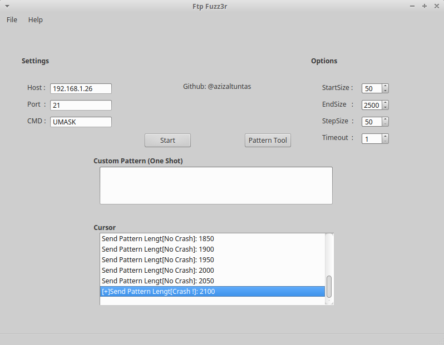Decrease the Timeout value

click(385, 141)
